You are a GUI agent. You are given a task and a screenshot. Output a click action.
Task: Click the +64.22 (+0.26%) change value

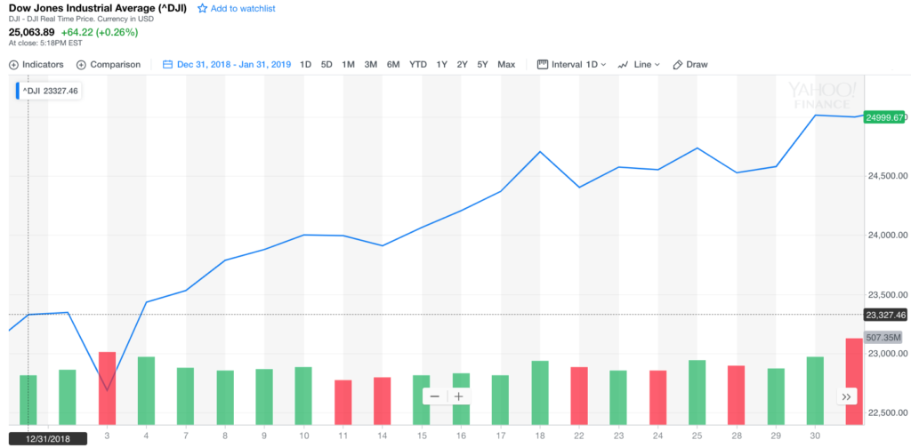coord(100,33)
